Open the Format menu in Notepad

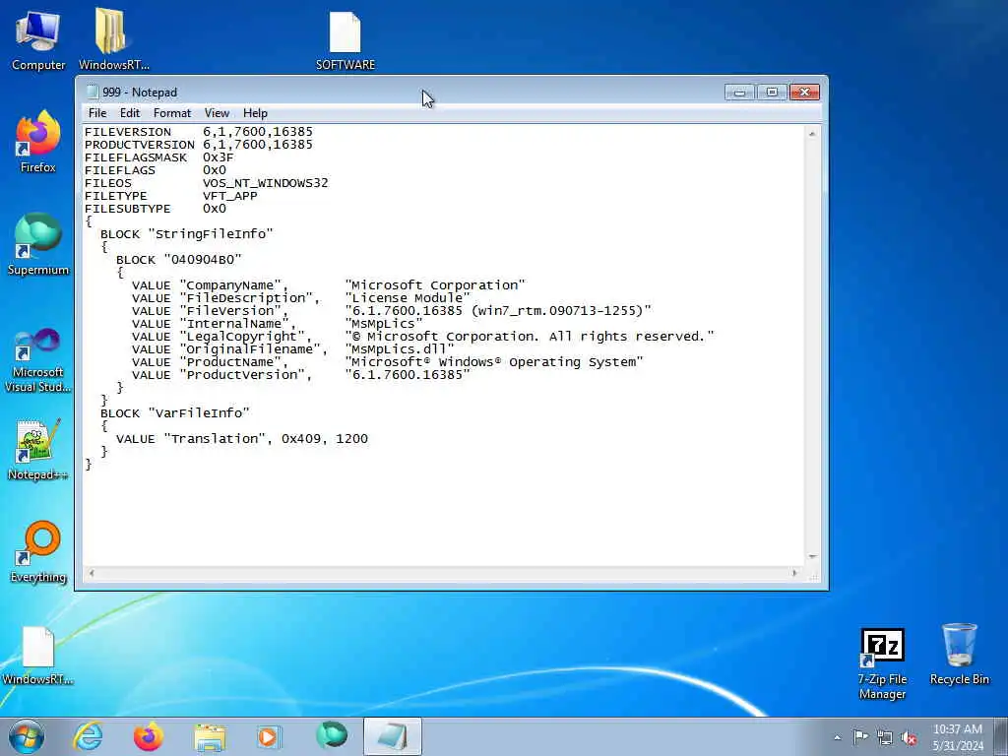(172, 113)
